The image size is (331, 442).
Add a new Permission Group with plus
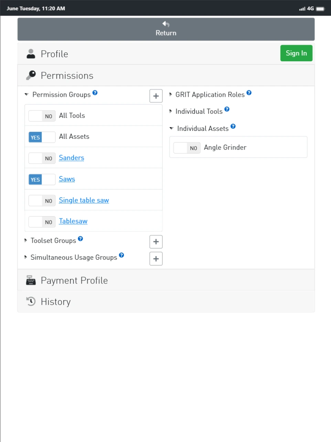click(x=156, y=96)
